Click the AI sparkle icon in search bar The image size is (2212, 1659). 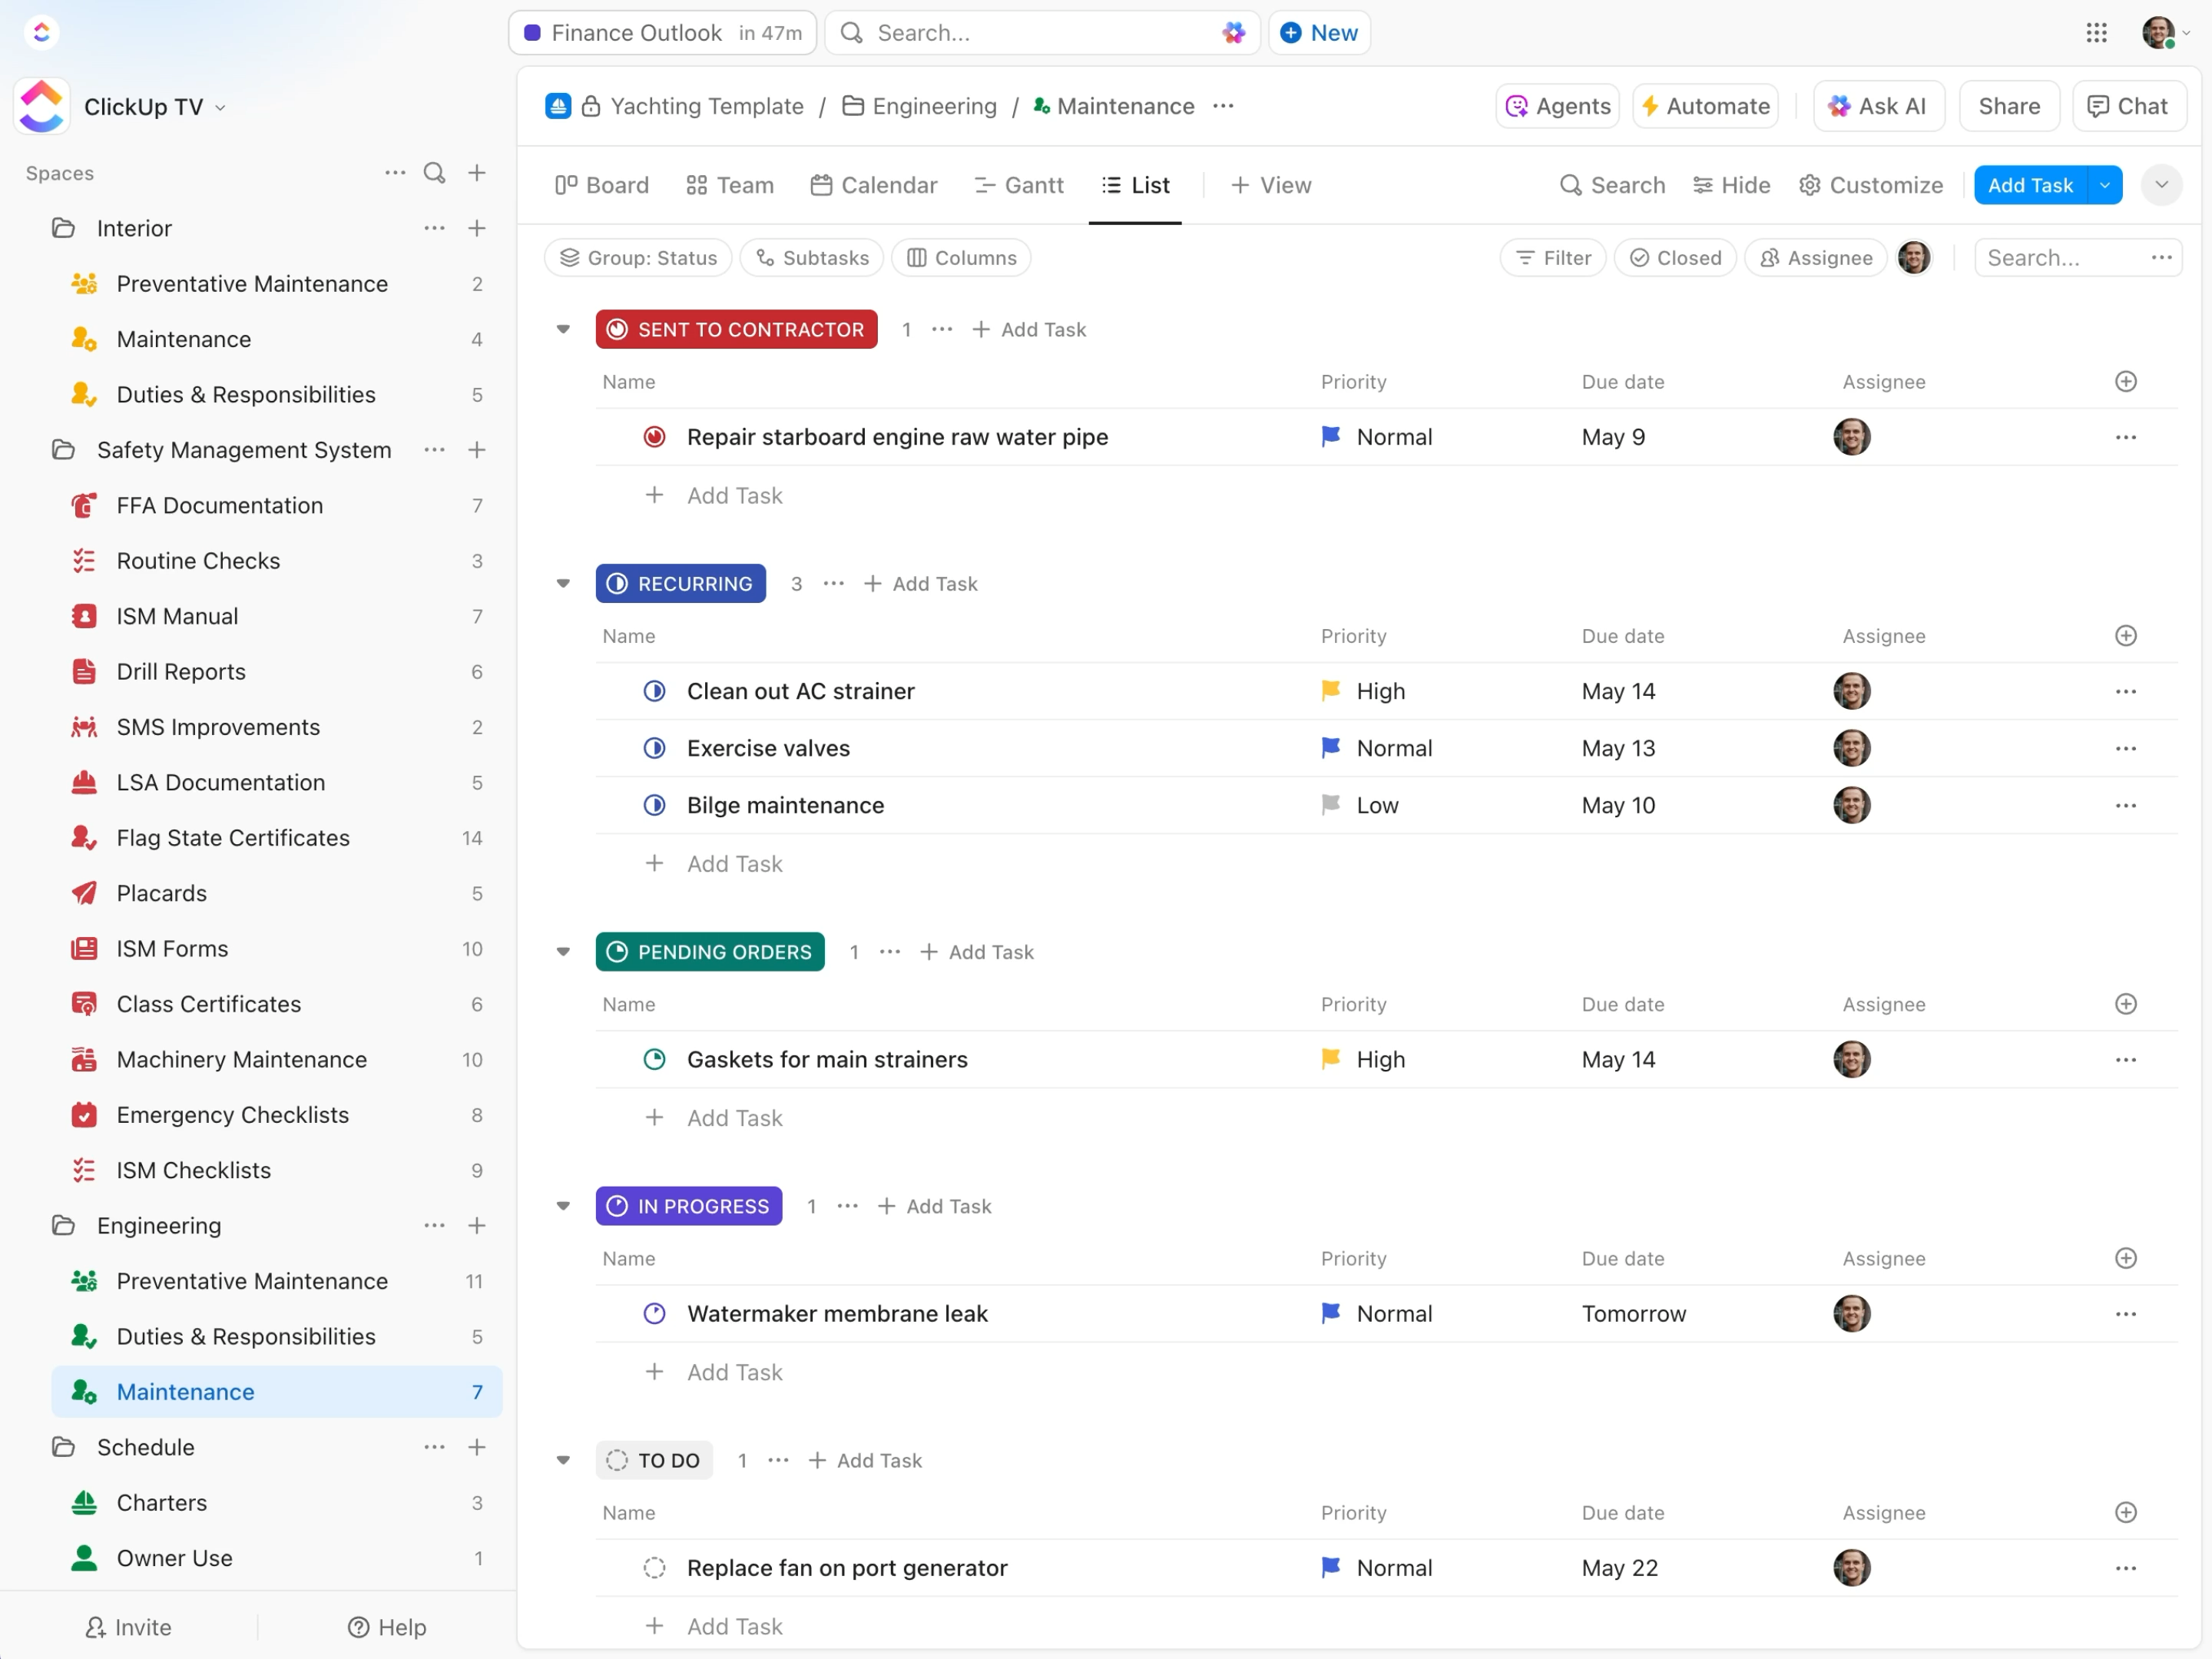1233,33
